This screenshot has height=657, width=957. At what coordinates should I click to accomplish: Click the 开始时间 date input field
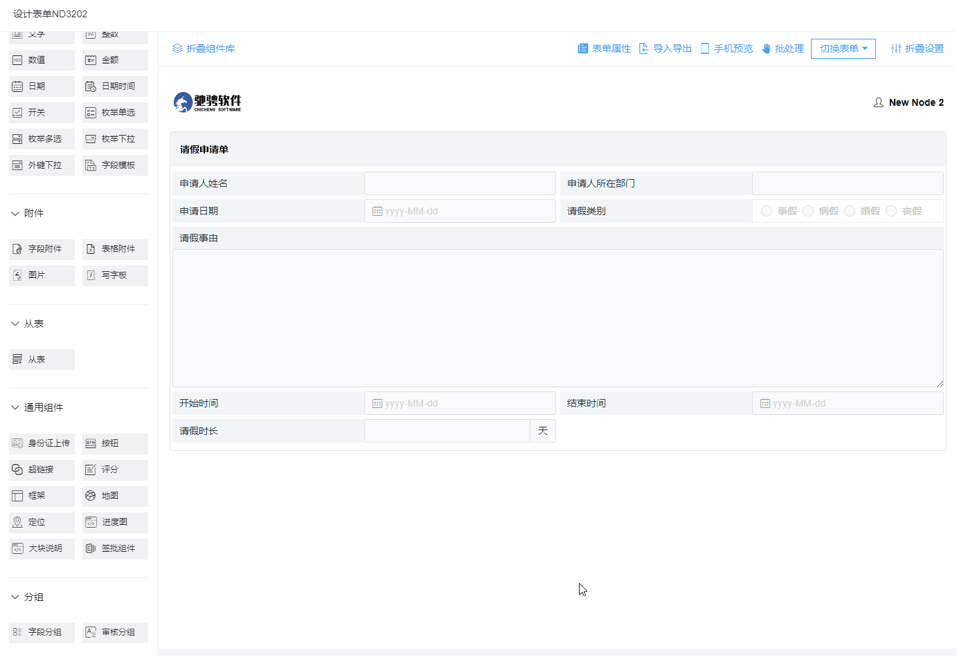460,403
